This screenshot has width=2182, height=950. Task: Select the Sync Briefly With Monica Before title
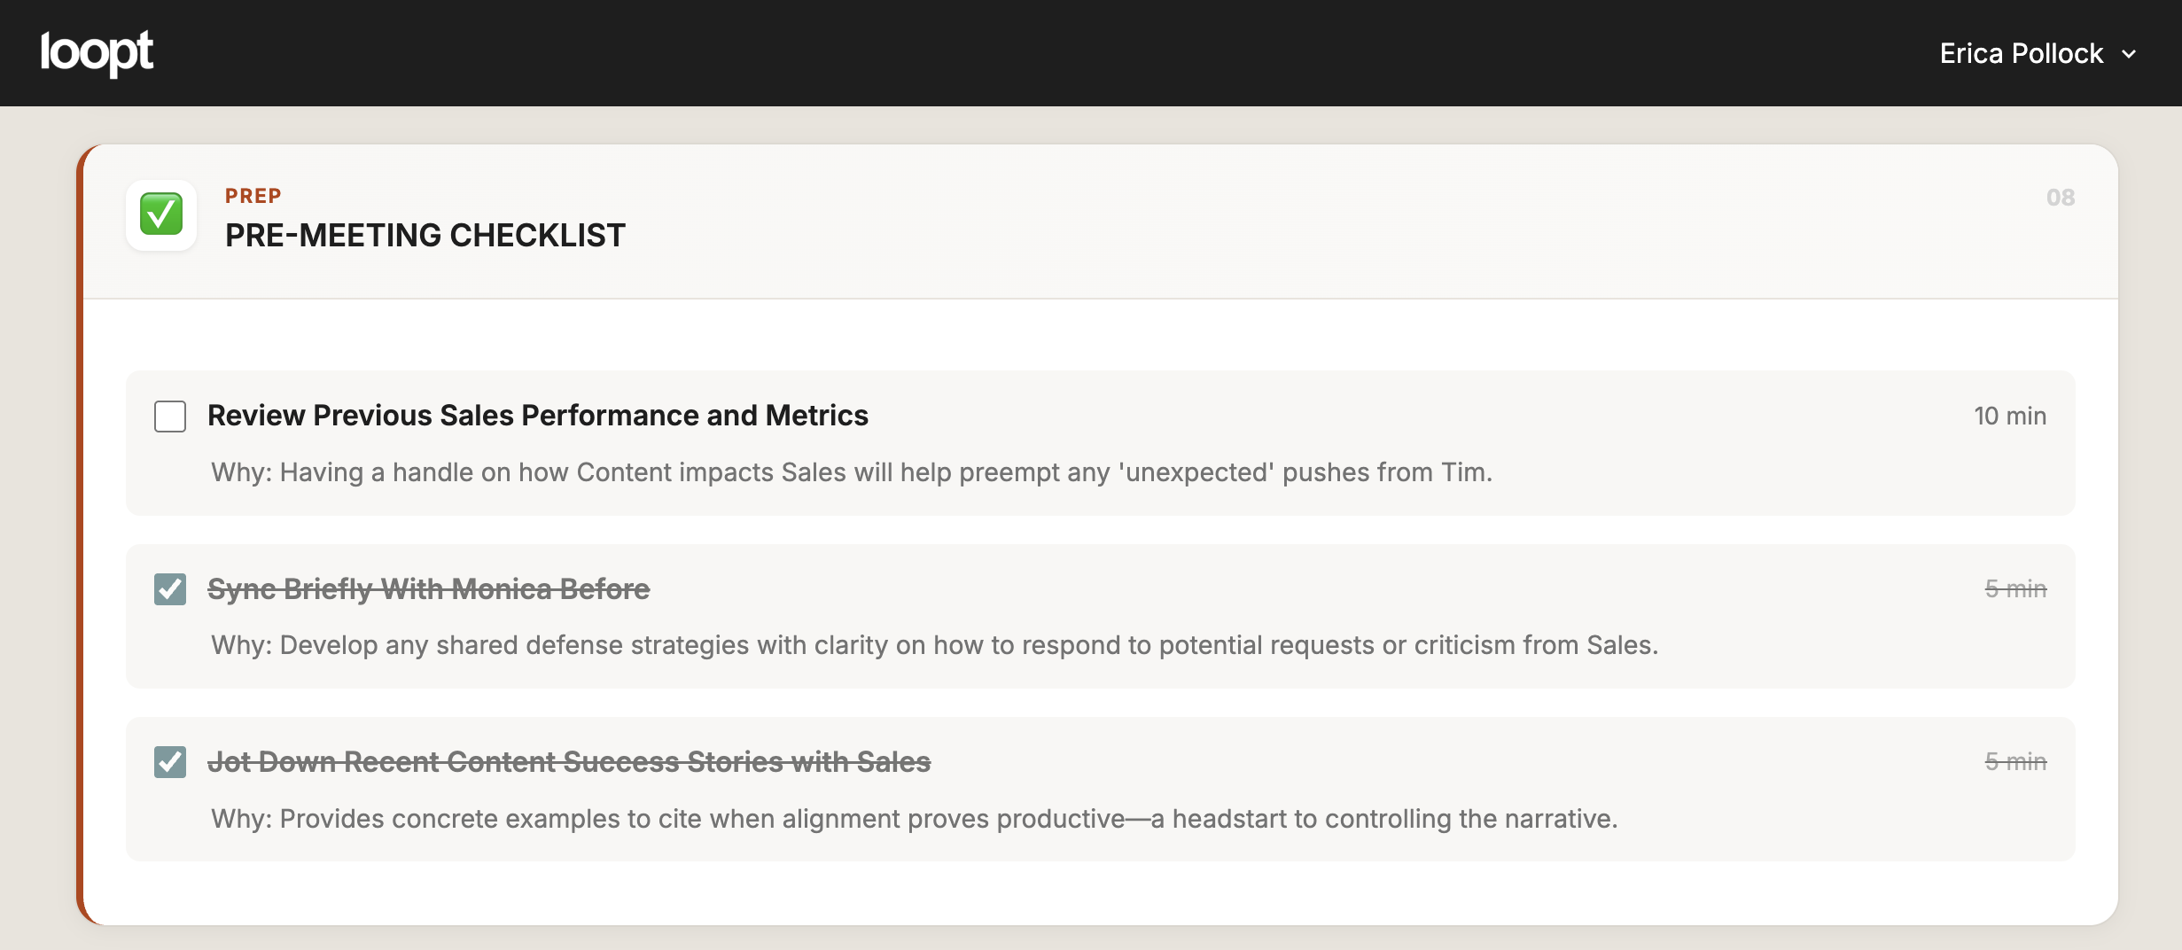pyautogui.click(x=428, y=589)
